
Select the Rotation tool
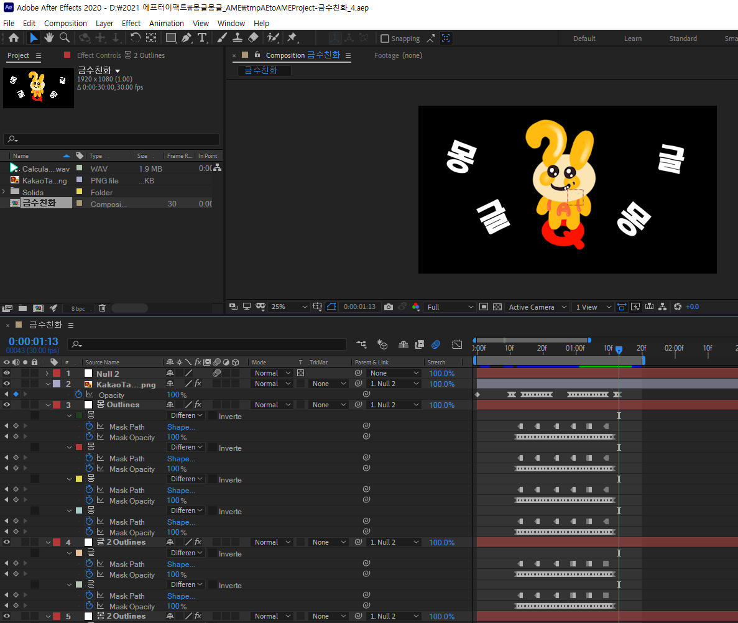[x=136, y=38]
